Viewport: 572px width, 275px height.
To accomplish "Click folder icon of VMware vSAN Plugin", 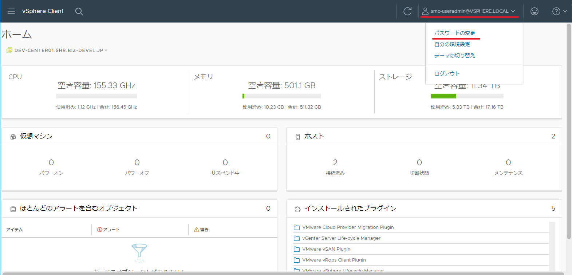I will point(297,249).
